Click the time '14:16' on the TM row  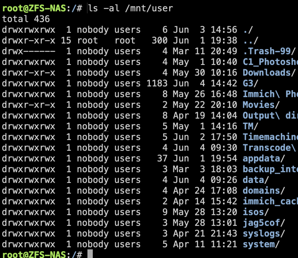[224, 126]
